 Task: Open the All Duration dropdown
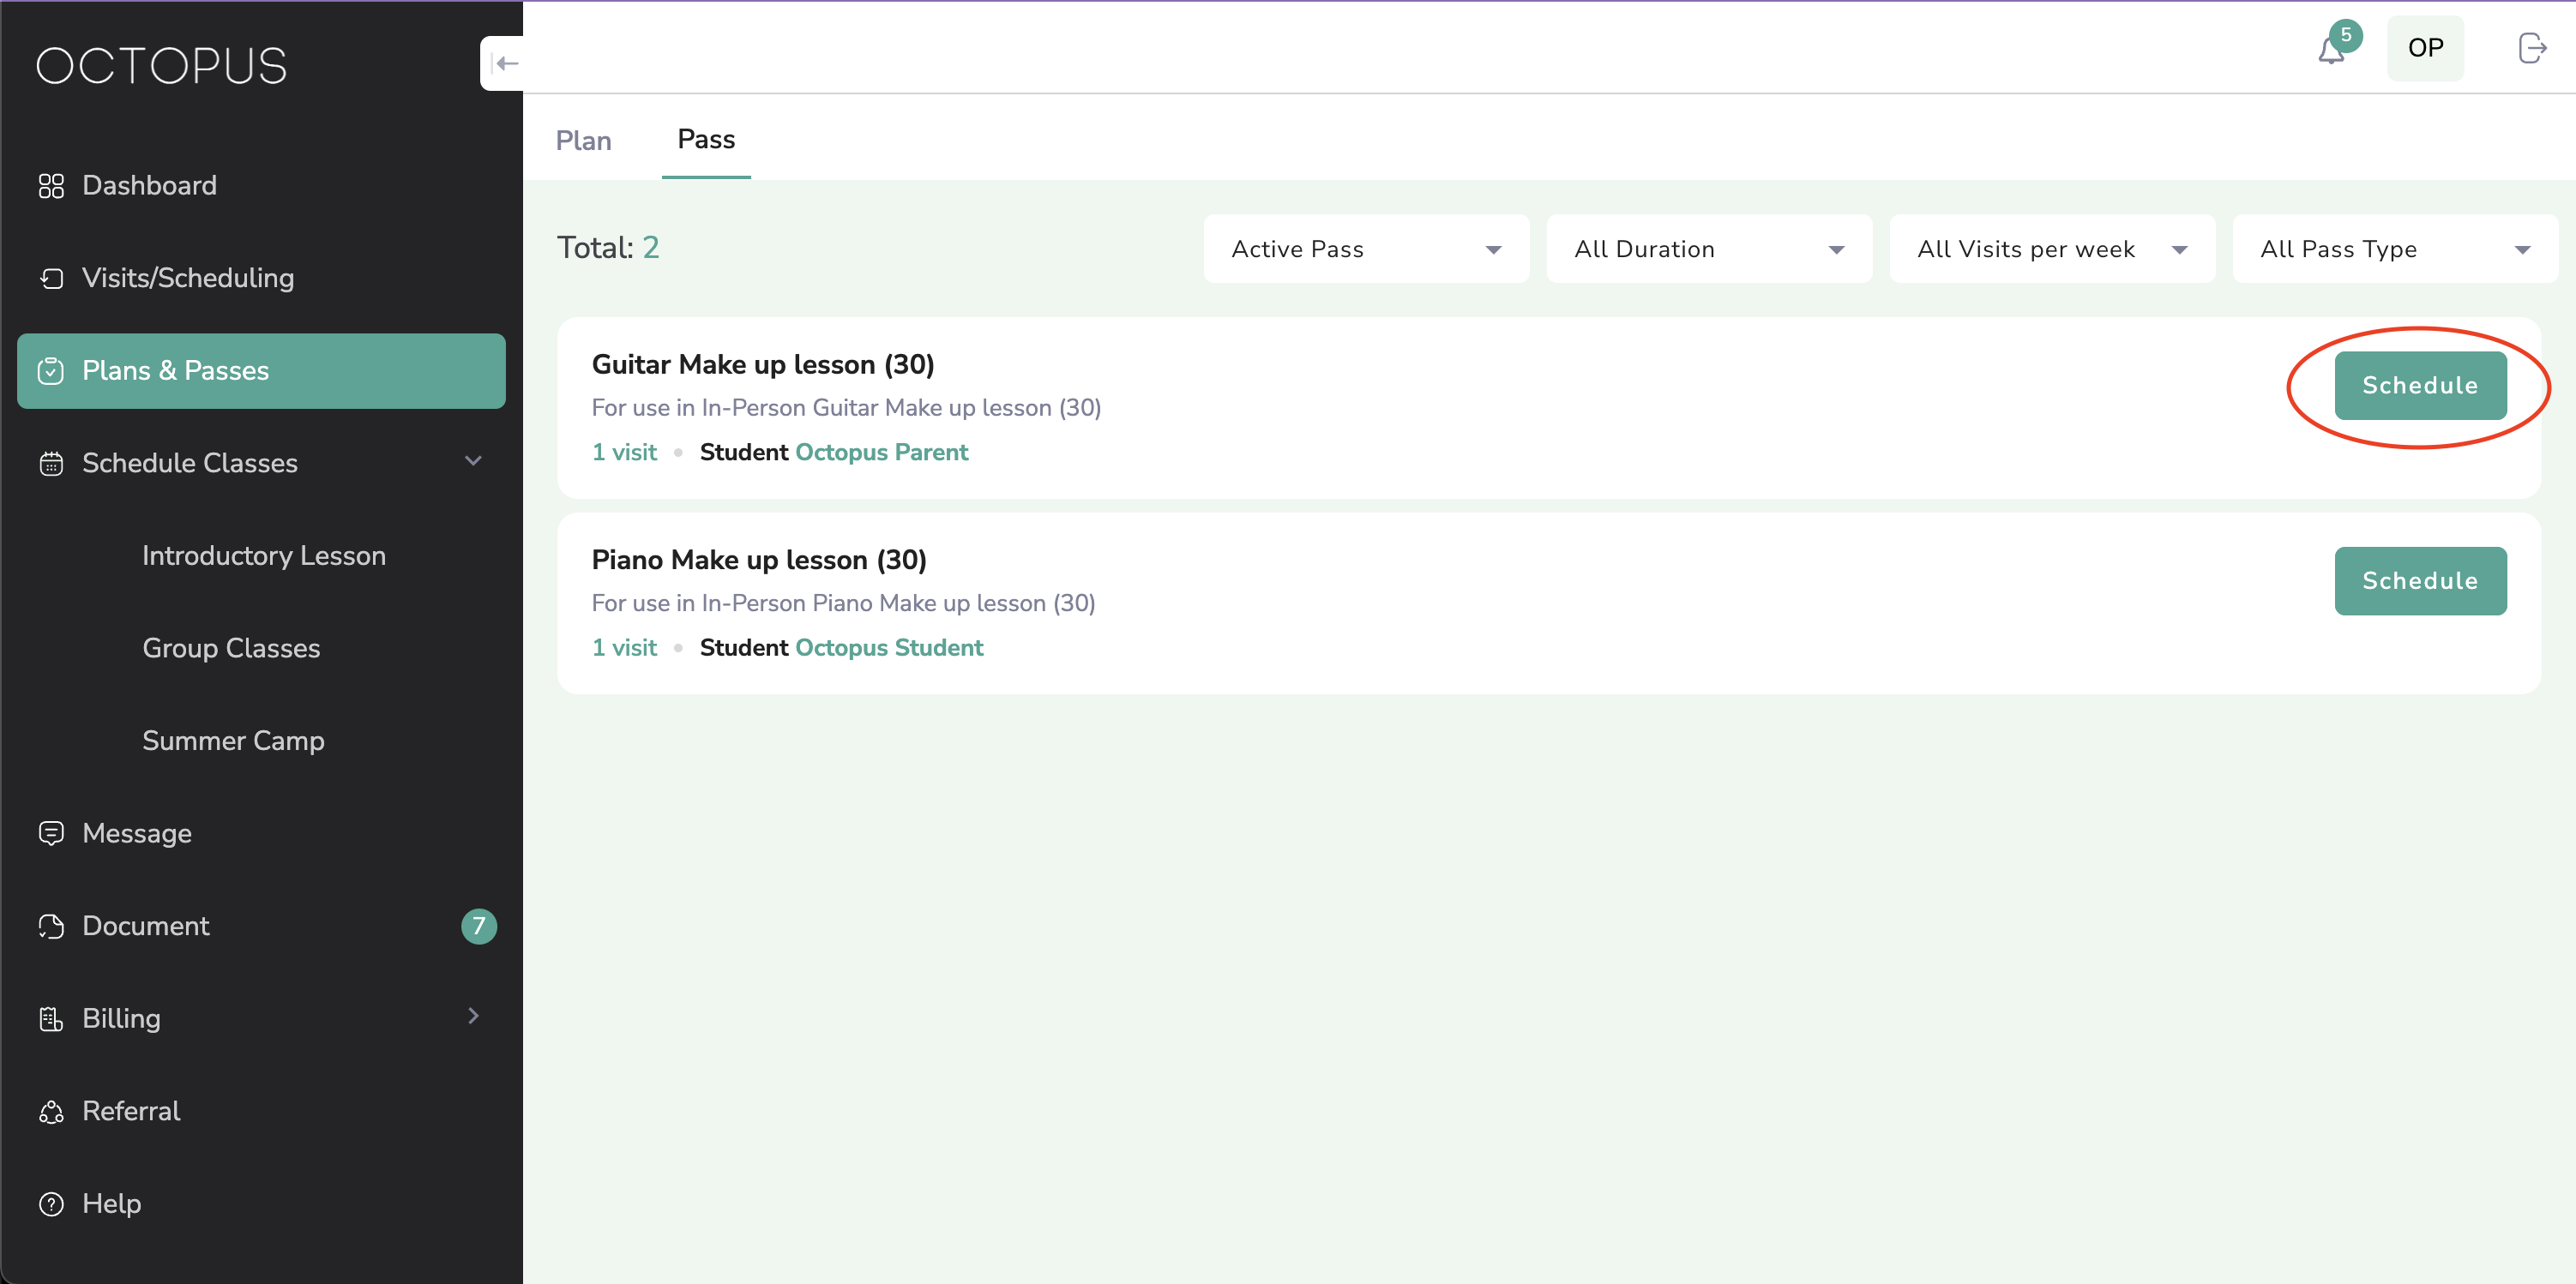(1709, 249)
